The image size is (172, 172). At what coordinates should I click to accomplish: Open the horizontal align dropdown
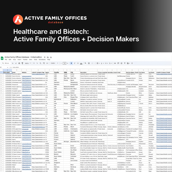pyautogui.click(x=98, y=63)
